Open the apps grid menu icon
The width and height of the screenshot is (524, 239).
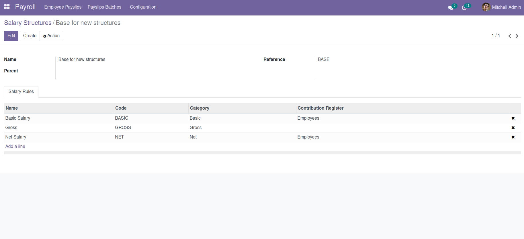click(x=7, y=7)
